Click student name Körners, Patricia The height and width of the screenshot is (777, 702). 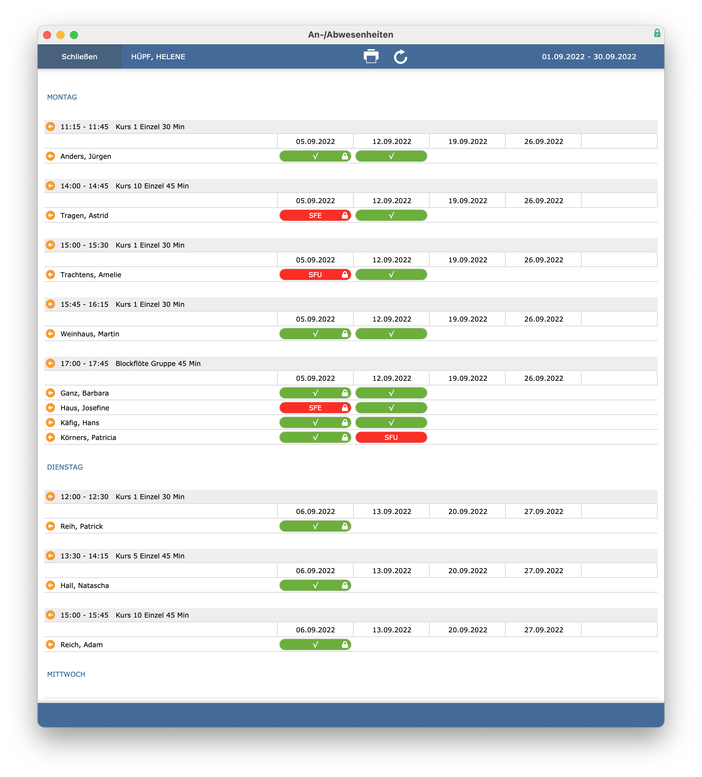tap(88, 438)
